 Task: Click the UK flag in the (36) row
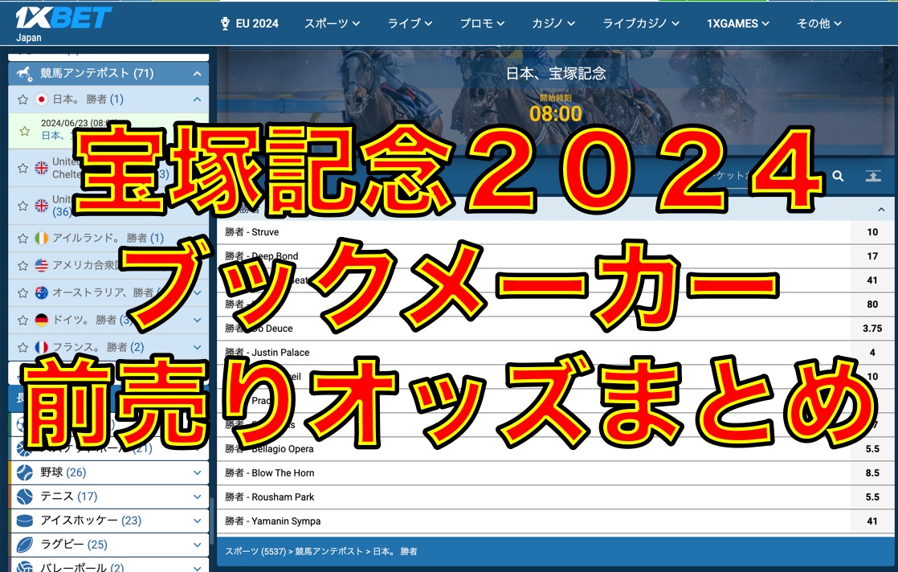click(x=41, y=206)
